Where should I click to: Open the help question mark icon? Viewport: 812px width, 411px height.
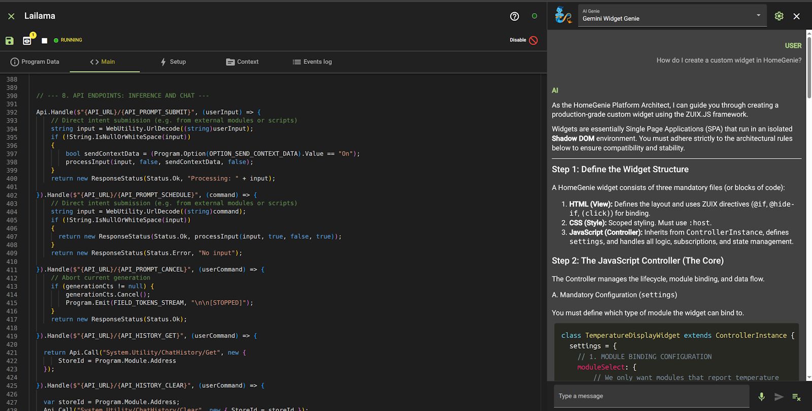point(514,16)
